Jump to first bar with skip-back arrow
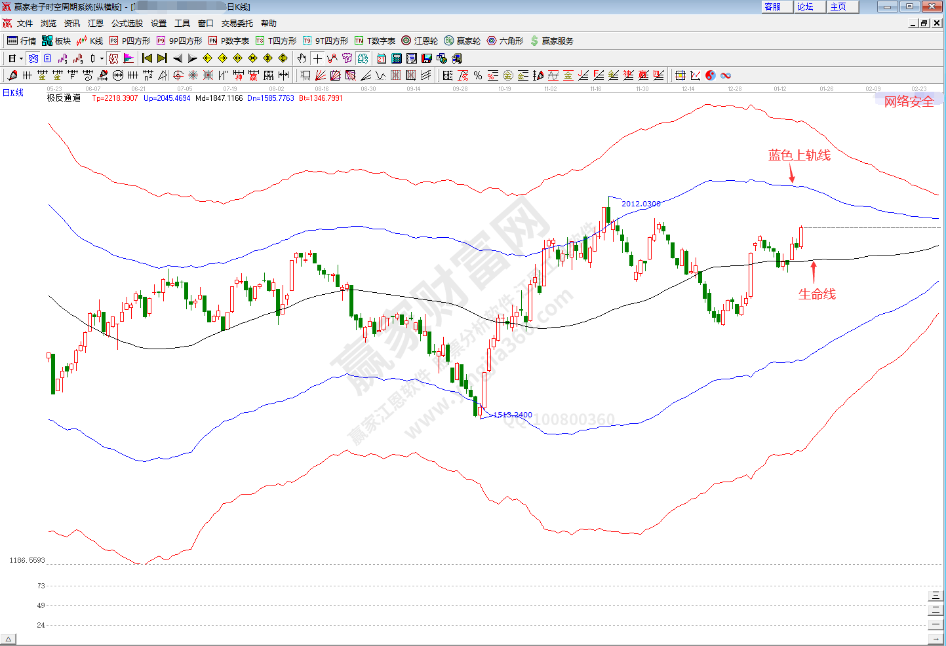 click(x=147, y=58)
